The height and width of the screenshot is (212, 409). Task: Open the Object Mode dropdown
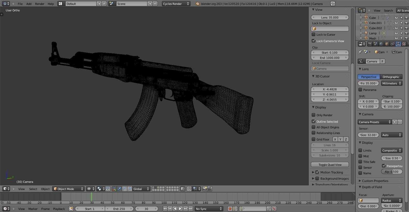coord(68,189)
